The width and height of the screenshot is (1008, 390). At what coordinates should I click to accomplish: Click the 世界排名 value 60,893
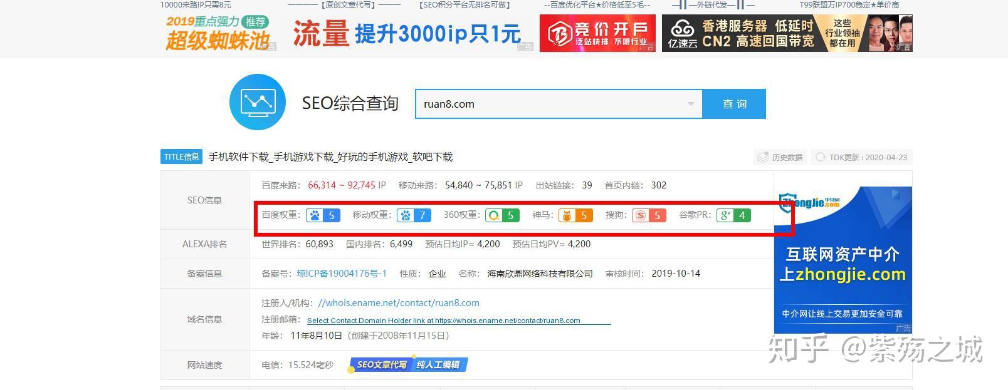(x=320, y=244)
